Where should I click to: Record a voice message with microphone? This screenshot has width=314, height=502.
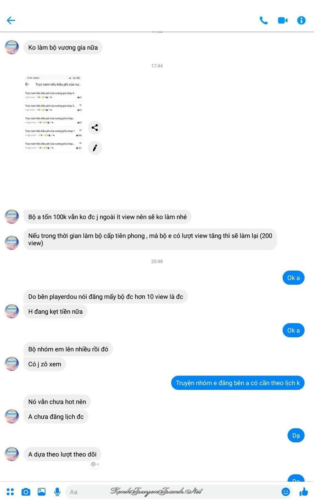57,492
